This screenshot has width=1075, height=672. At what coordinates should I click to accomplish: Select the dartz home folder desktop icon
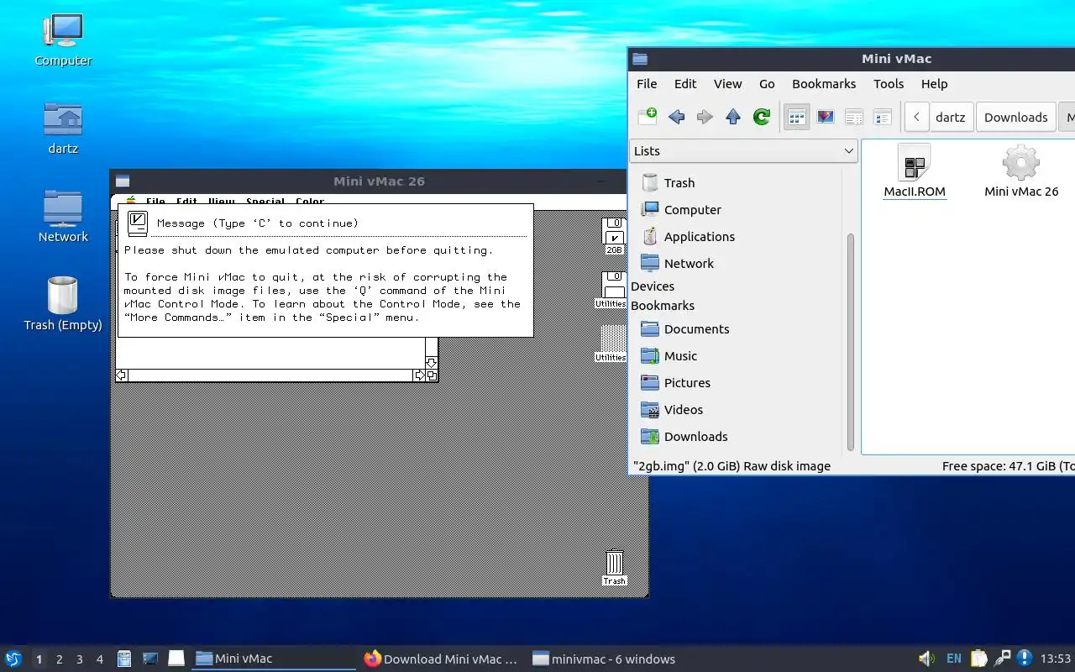(x=63, y=128)
